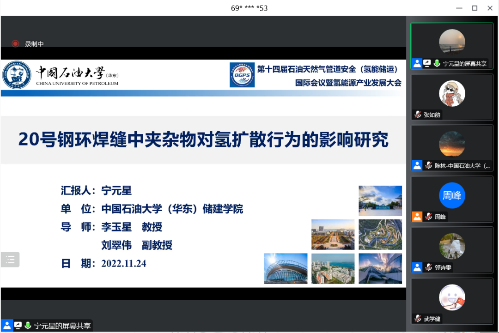Click the OGPS conference logo

242,75
